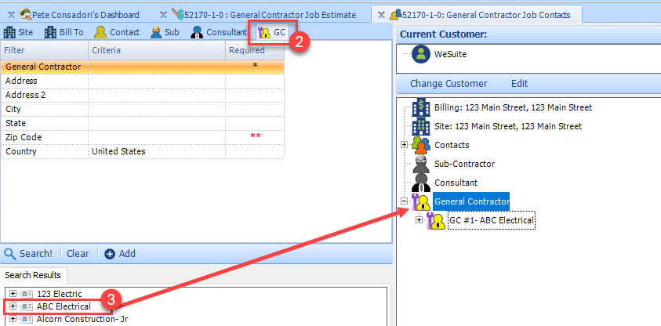Click the ABC Electrical card icon

click(27, 306)
